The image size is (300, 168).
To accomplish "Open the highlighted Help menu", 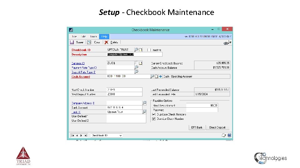I will [x=104, y=36].
